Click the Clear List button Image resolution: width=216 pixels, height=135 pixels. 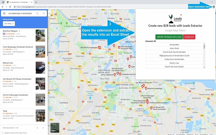(189, 37)
